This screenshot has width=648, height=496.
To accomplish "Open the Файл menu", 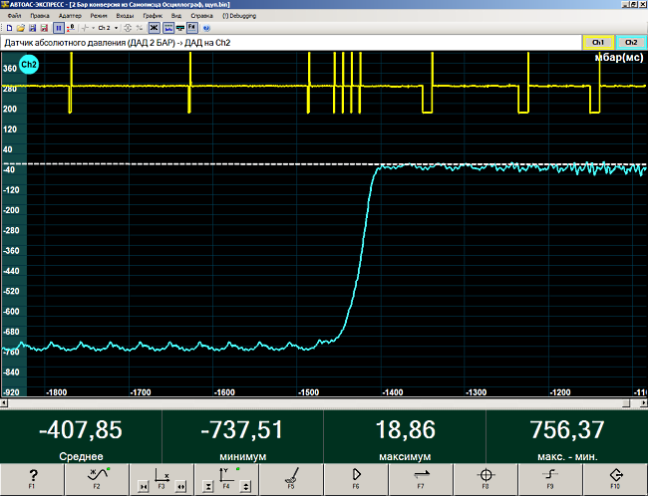I will [x=13, y=17].
